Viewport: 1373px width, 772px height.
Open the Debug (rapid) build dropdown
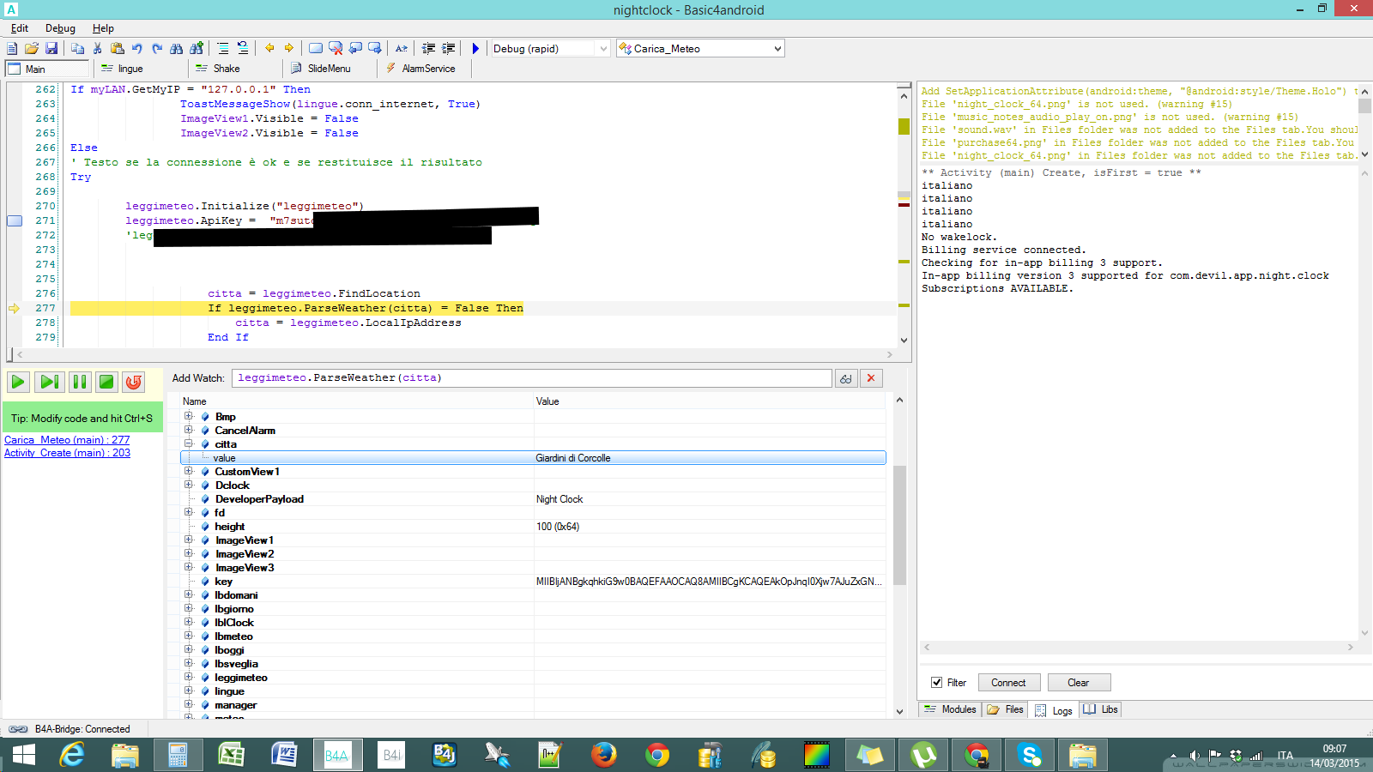coord(603,49)
